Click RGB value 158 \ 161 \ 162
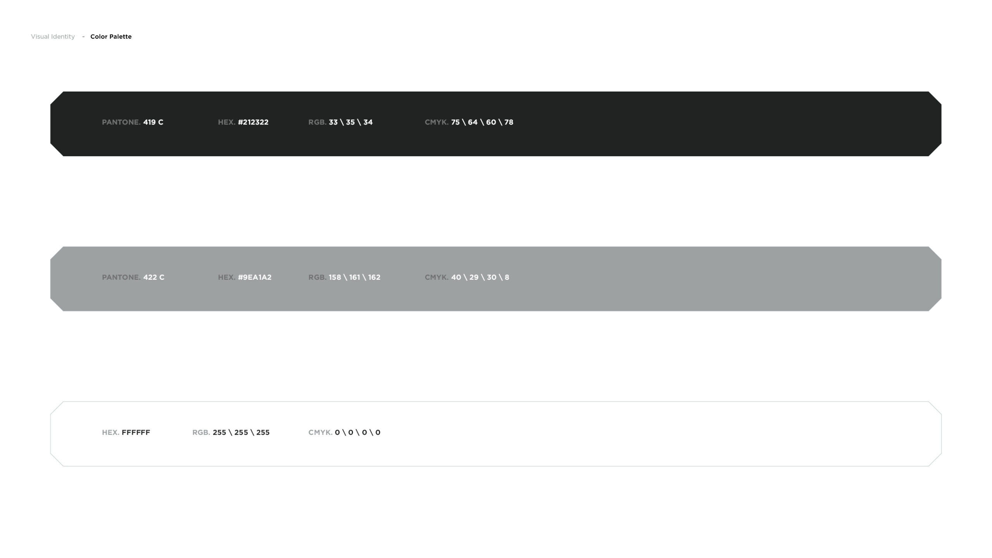The image size is (992, 558). pyautogui.click(x=355, y=277)
